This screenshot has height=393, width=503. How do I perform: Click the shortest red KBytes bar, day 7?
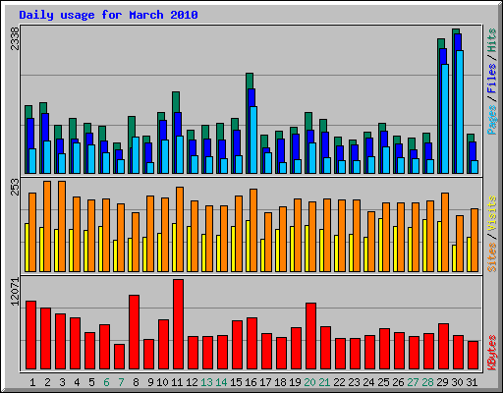coord(119,357)
